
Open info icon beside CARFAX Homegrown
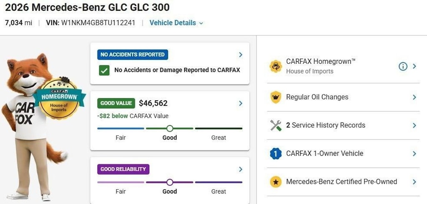pyautogui.click(x=403, y=66)
